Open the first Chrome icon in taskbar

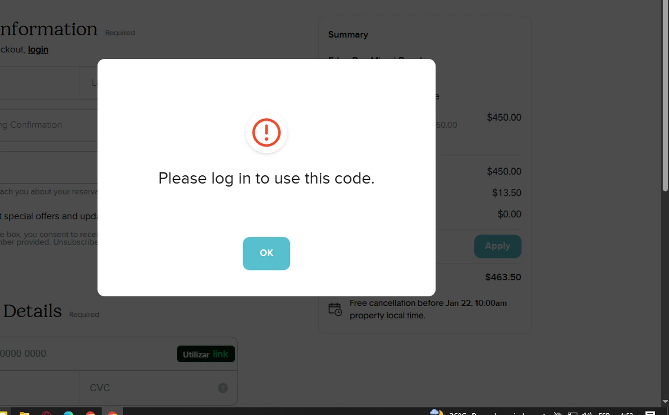[91, 413]
